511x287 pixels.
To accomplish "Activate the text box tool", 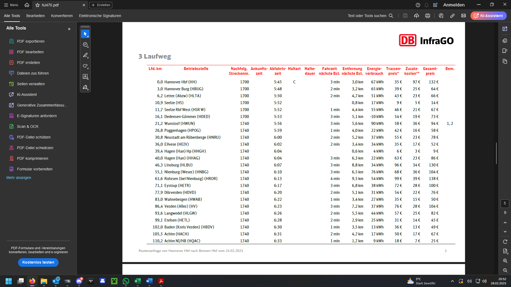I will [85, 77].
